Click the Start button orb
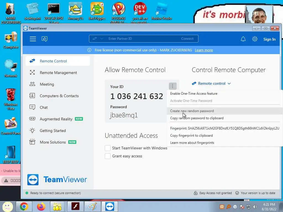Viewport: 283px width, 212px height. pos(7,206)
